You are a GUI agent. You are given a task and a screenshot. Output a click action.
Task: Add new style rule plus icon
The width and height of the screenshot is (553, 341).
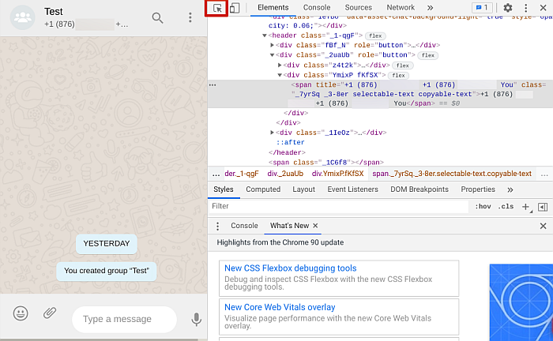(x=525, y=207)
